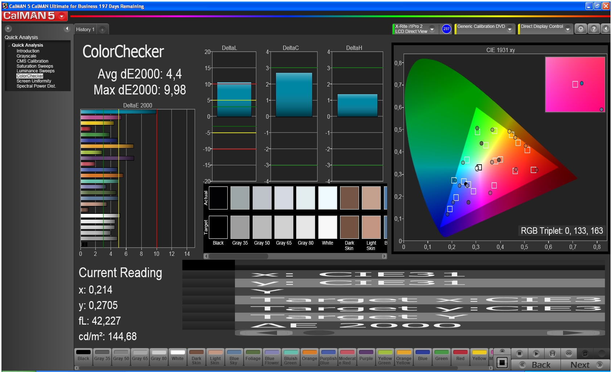Open the Generic Calibration DVD source dropdown

pyautogui.click(x=510, y=29)
